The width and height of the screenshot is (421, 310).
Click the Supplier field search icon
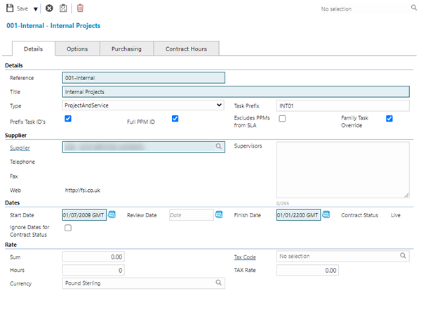click(219, 147)
